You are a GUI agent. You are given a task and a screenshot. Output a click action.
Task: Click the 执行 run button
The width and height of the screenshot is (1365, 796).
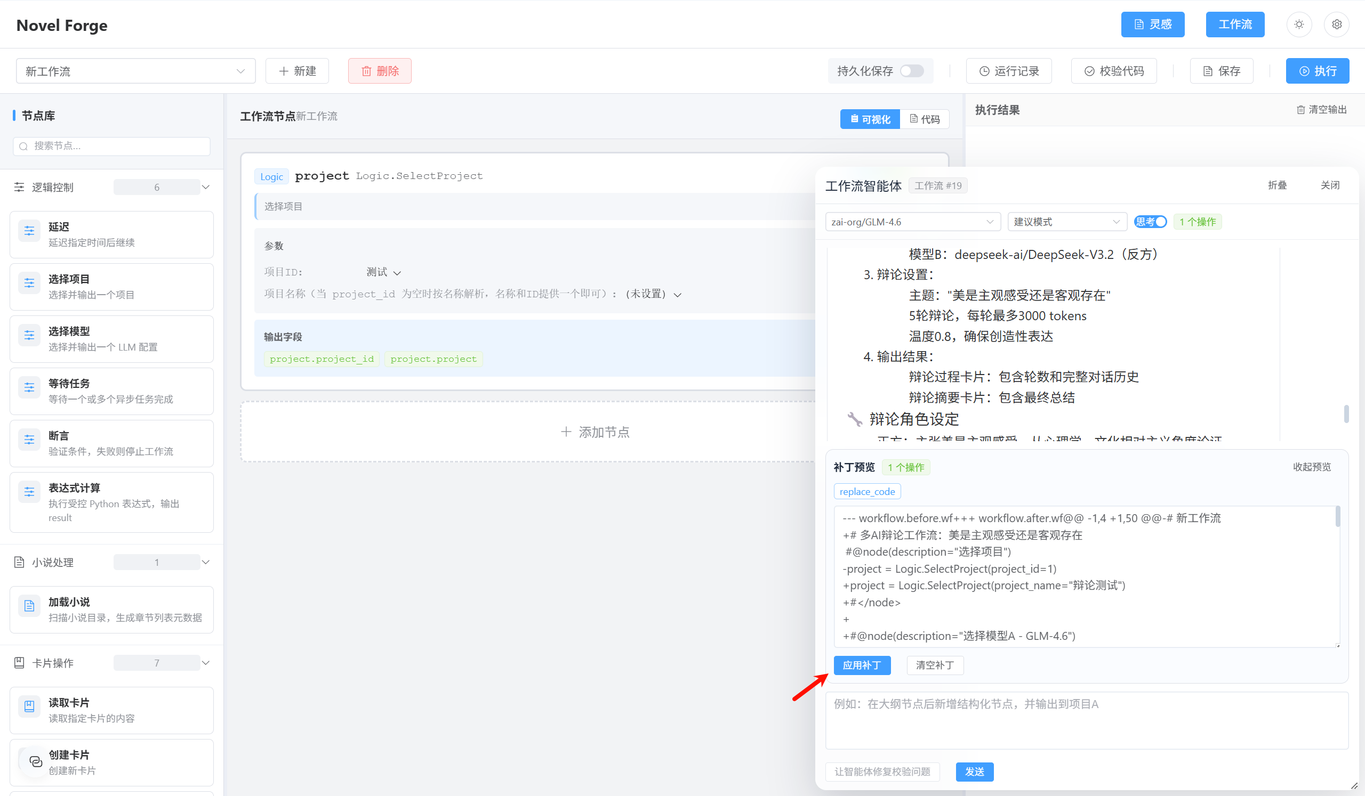pos(1318,71)
